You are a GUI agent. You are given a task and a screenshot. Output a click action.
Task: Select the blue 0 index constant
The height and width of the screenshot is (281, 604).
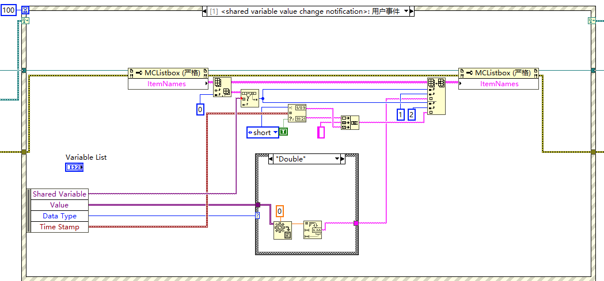200,110
